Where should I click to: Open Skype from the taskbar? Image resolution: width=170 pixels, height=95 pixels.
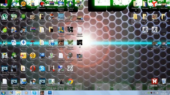pos(34,93)
